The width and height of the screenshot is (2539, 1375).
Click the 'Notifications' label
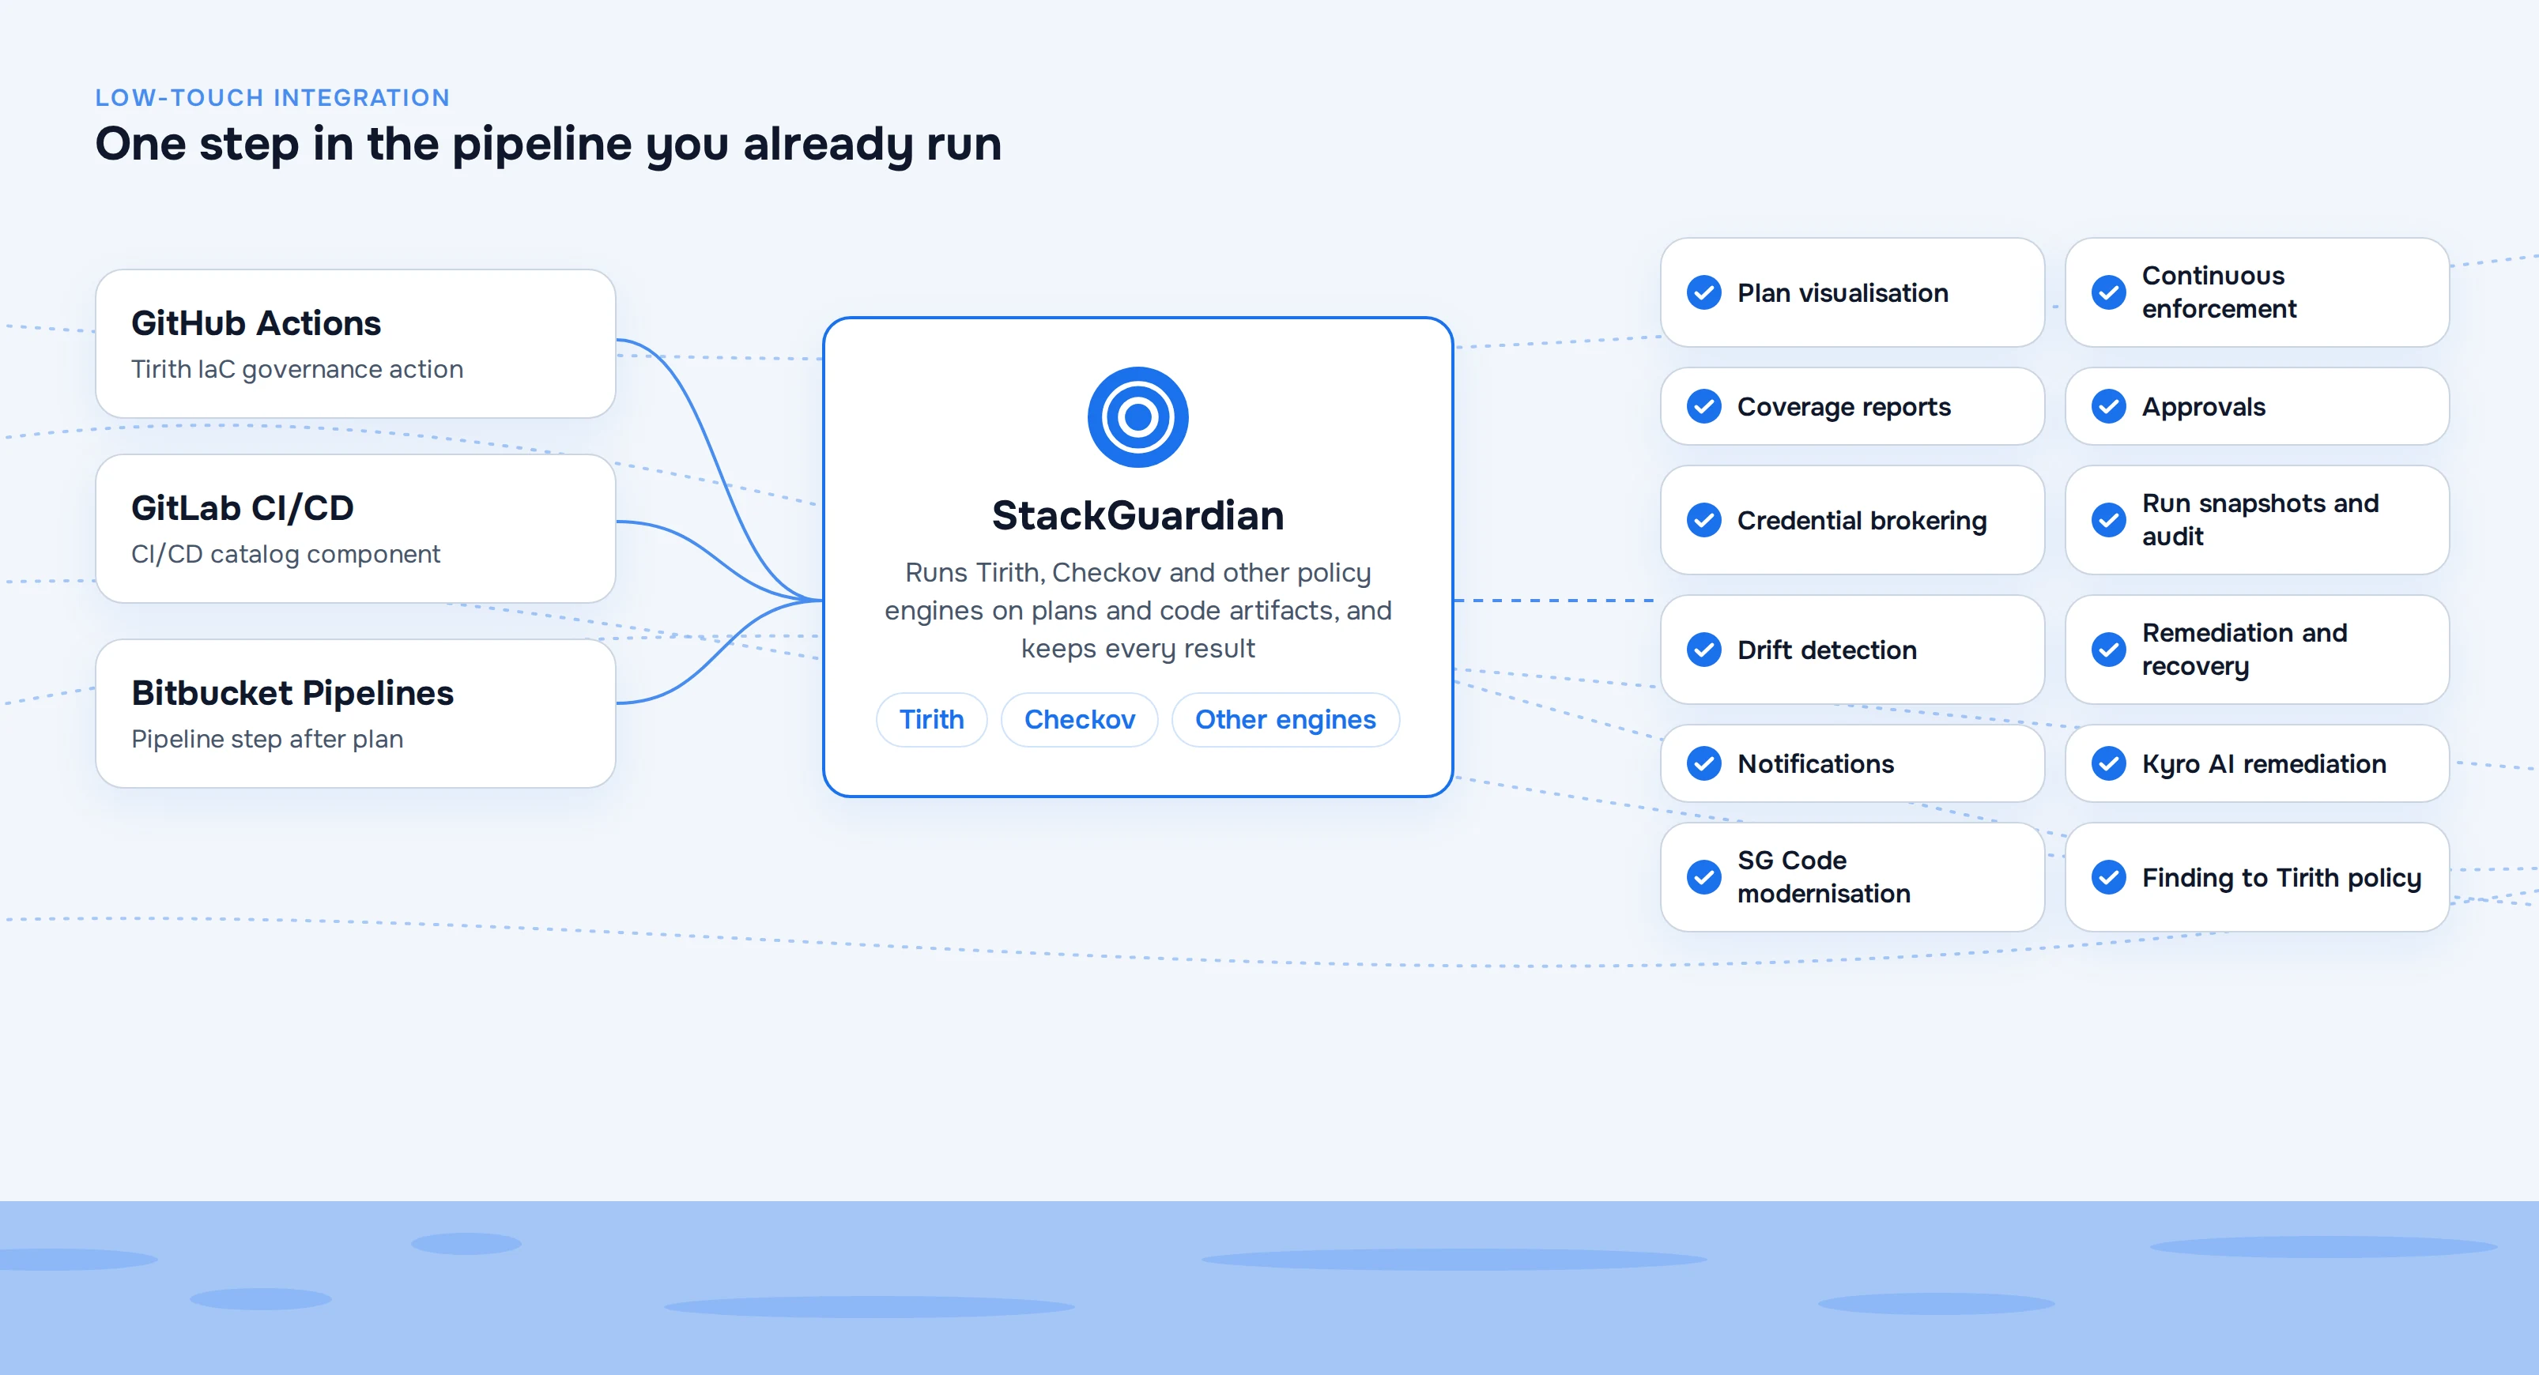click(1816, 764)
